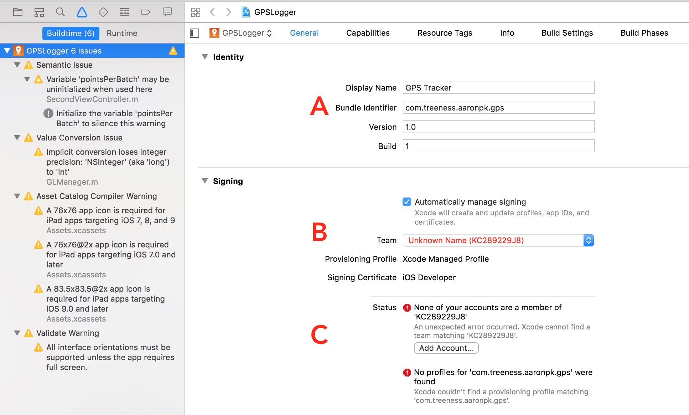689x415 pixels.
Task: Open the Build Phases tab
Action: (644, 33)
